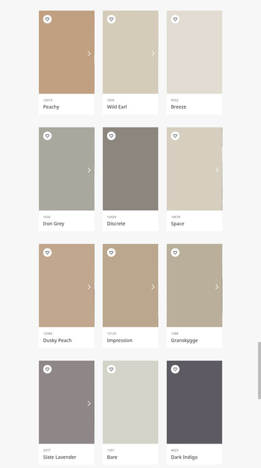The height and width of the screenshot is (468, 261).
Task: Open the Dusky Peach name link
Action: (57, 341)
